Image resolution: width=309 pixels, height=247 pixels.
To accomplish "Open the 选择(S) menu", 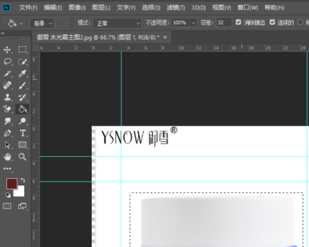I will 151,8.
